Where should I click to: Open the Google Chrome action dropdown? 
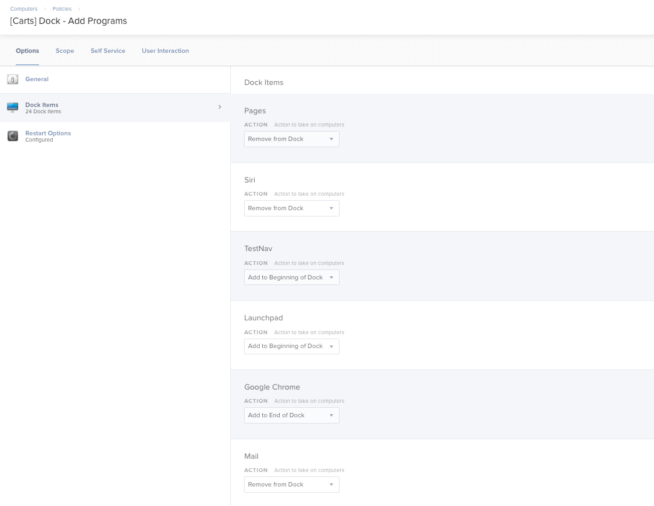pyautogui.click(x=292, y=415)
